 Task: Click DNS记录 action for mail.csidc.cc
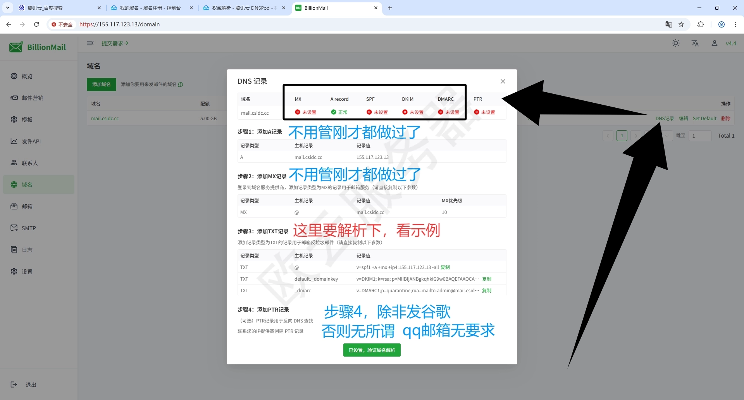[665, 119]
